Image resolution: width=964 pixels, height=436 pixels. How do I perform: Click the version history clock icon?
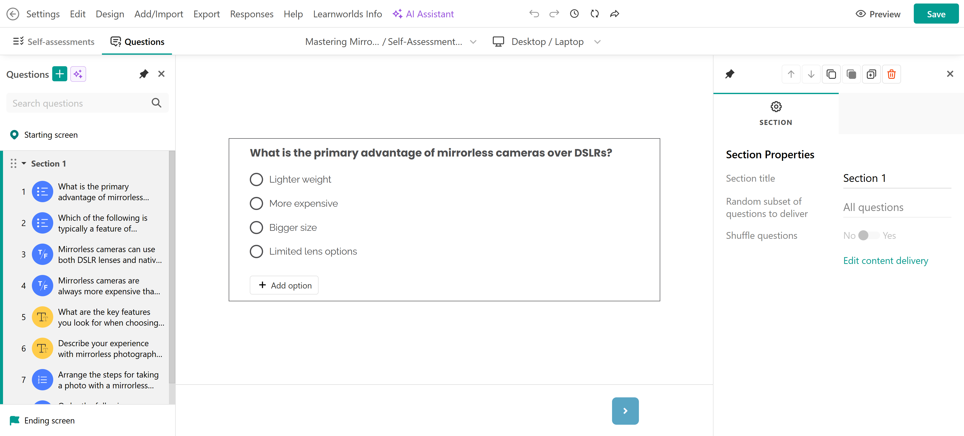pos(574,14)
